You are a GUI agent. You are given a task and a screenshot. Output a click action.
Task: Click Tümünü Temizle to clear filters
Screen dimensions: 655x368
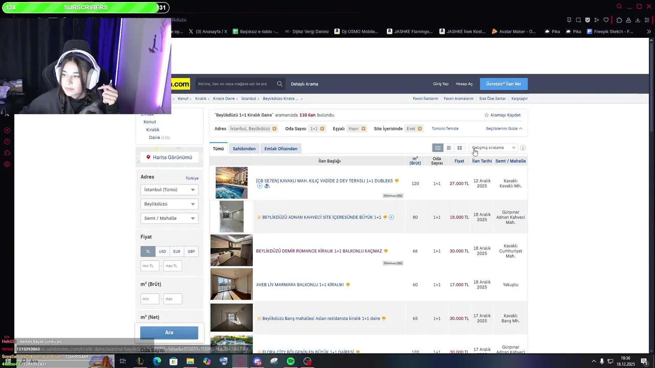coord(445,129)
